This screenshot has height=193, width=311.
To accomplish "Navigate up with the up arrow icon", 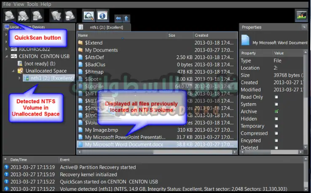I will coord(126,19).
